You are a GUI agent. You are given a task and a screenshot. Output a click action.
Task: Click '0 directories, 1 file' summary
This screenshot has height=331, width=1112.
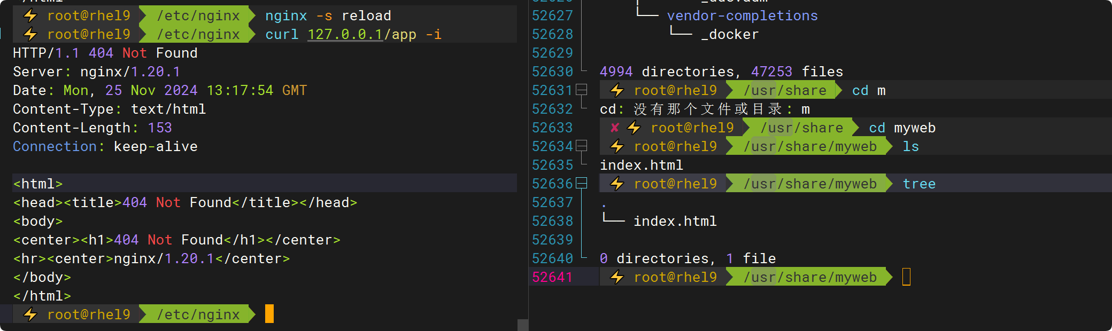(x=688, y=258)
